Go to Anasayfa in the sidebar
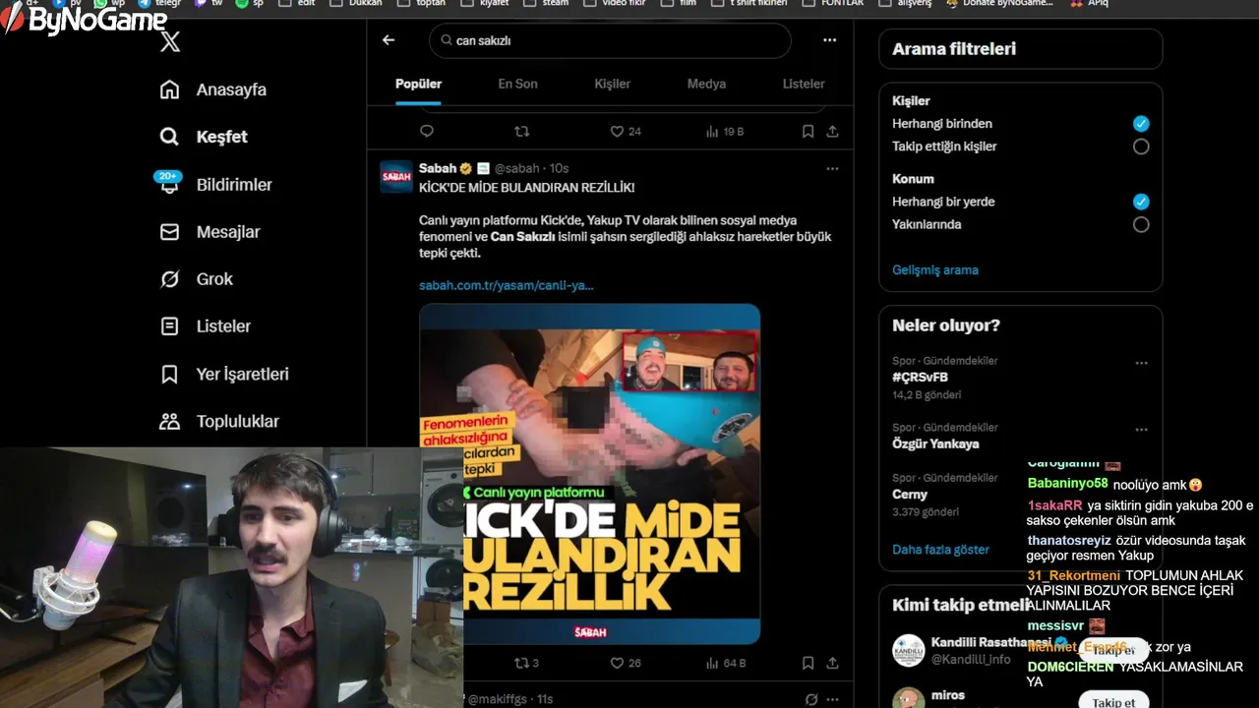 [231, 89]
